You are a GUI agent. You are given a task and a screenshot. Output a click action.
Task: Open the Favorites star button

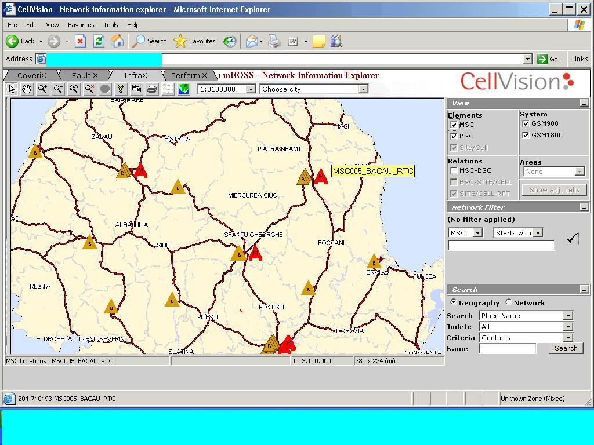(195, 41)
